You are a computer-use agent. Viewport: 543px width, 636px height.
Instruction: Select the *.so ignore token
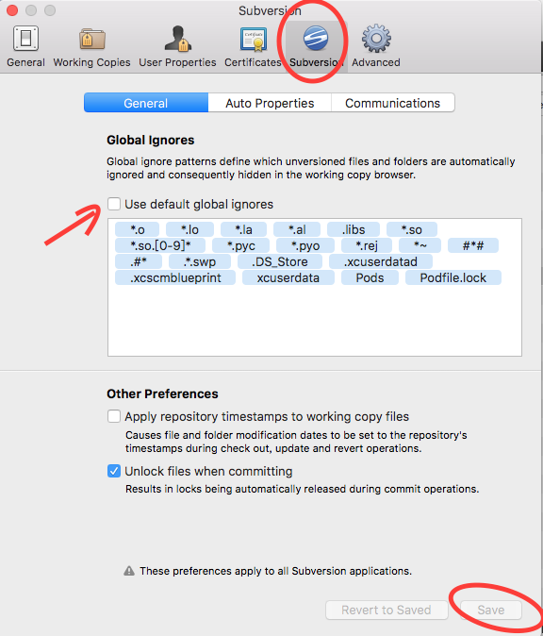coord(412,229)
